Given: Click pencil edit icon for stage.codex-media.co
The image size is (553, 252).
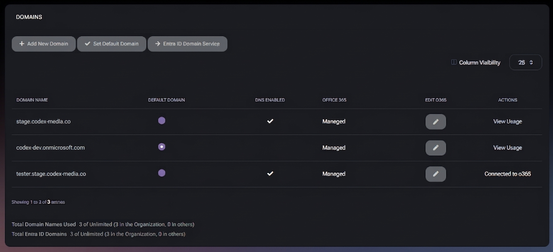Looking at the screenshot, I should pyautogui.click(x=436, y=122).
